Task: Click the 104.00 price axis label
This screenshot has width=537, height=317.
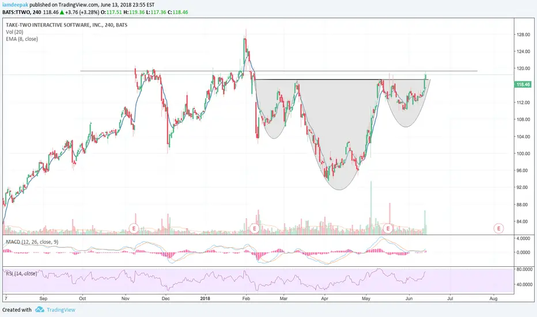Action: click(x=523, y=137)
